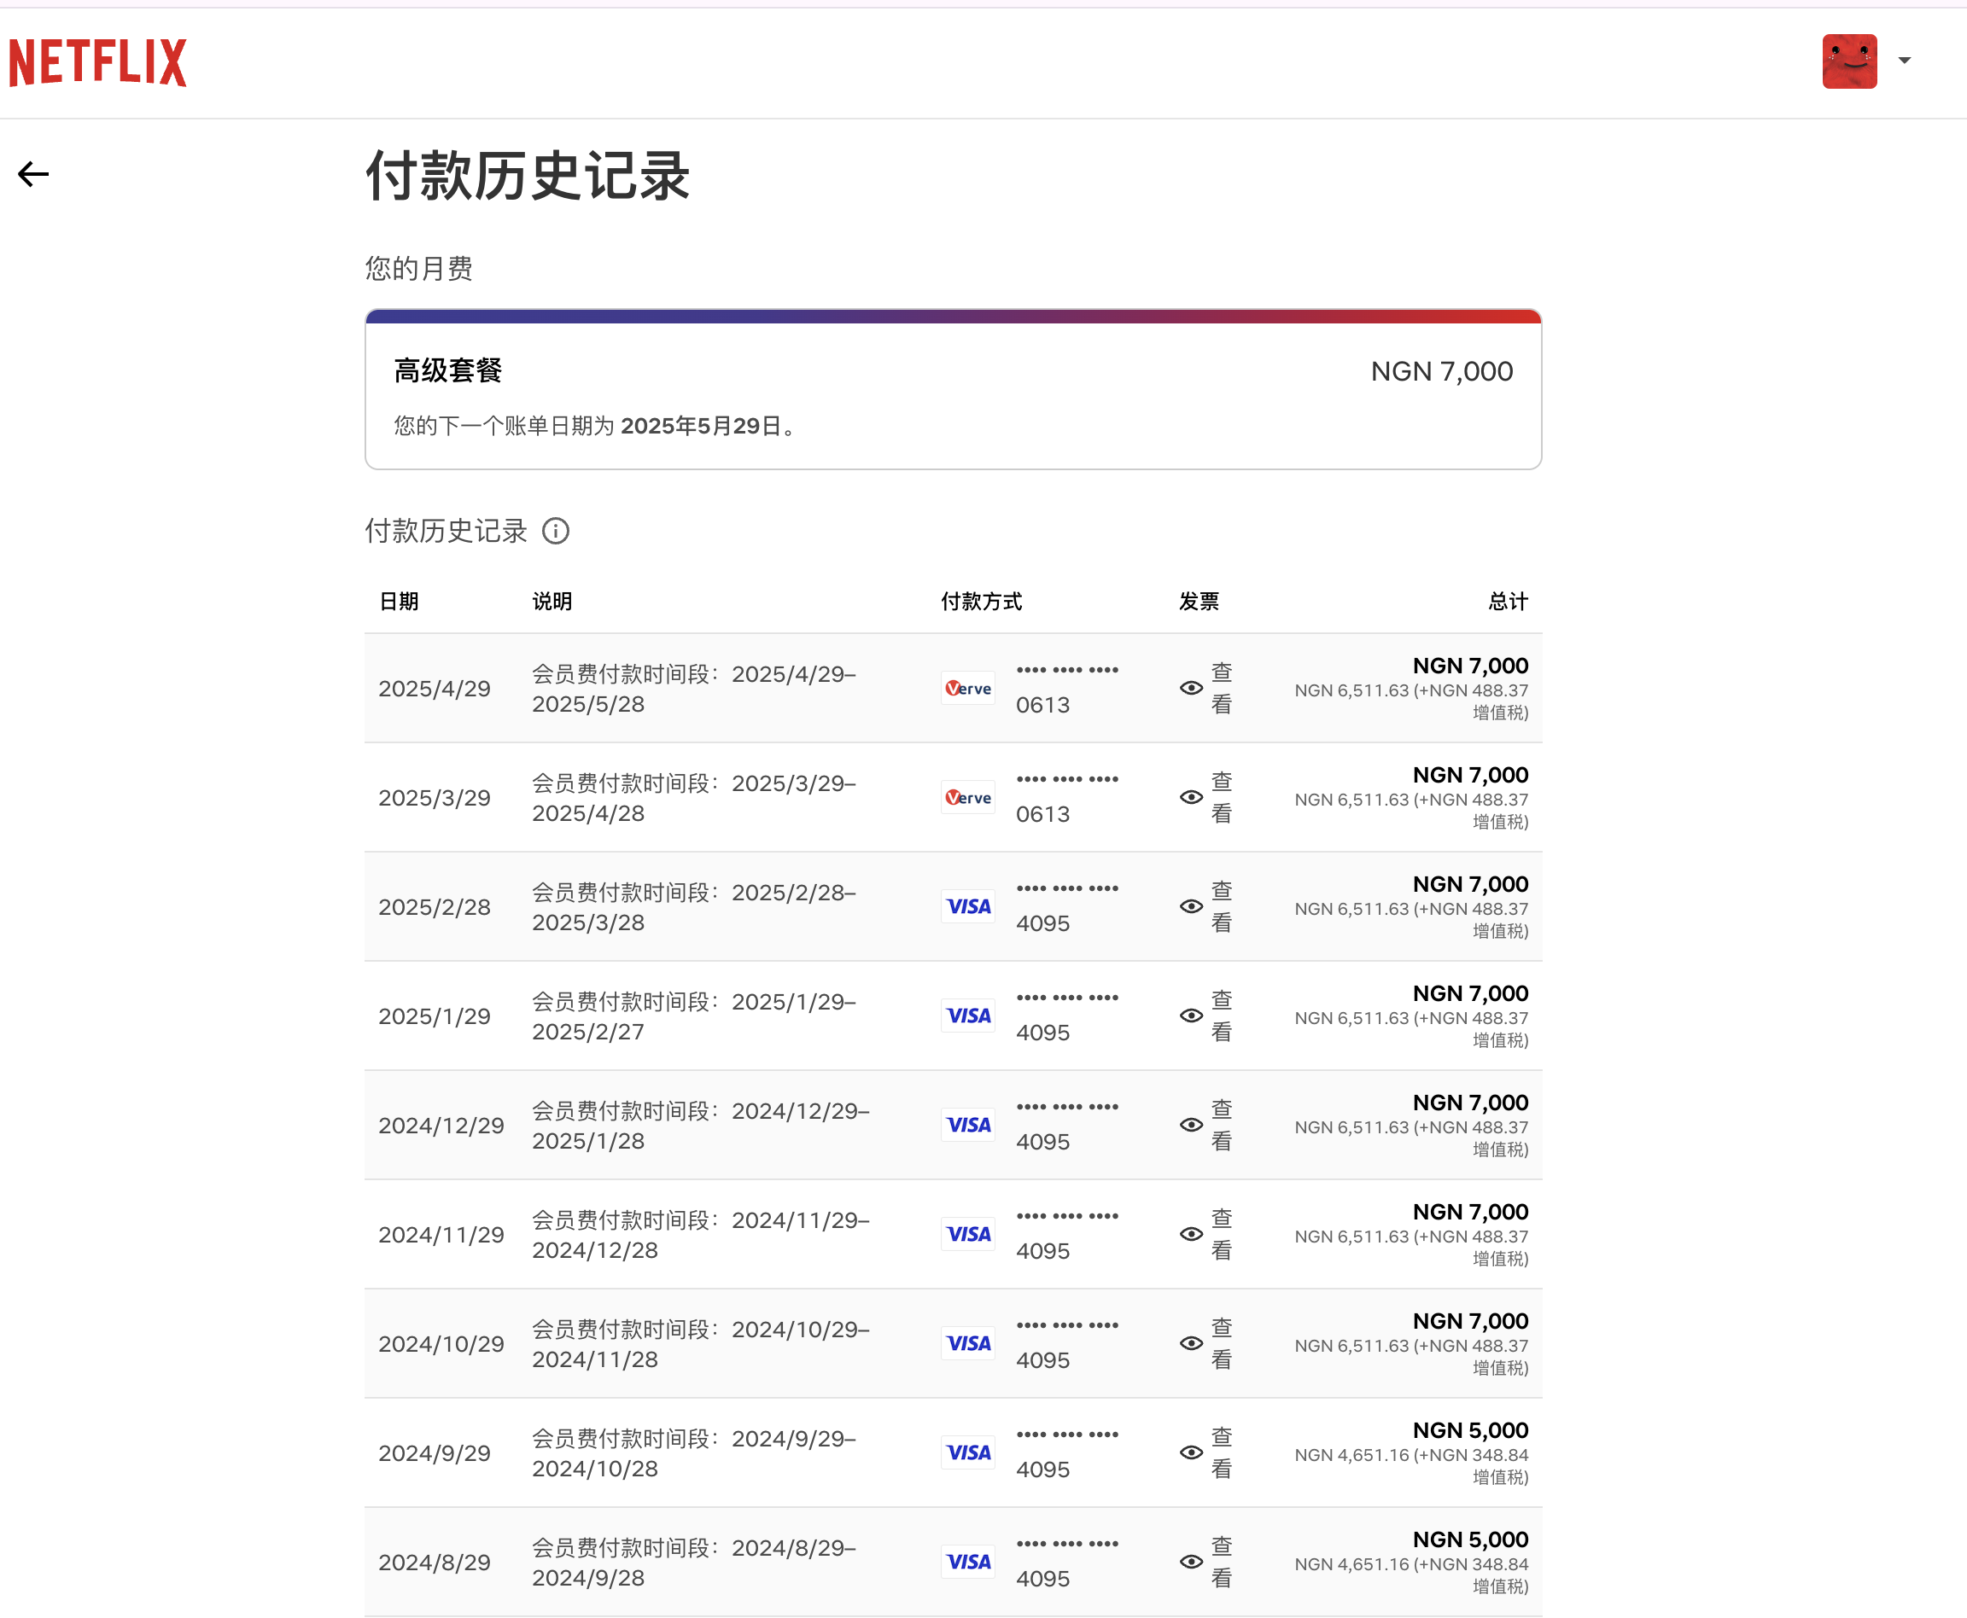Open the payment history info icon
1967x1618 pixels.
[x=556, y=532]
